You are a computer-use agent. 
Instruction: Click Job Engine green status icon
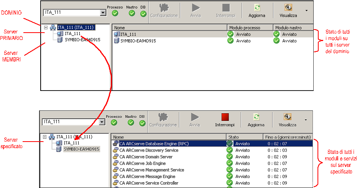pos(230,163)
